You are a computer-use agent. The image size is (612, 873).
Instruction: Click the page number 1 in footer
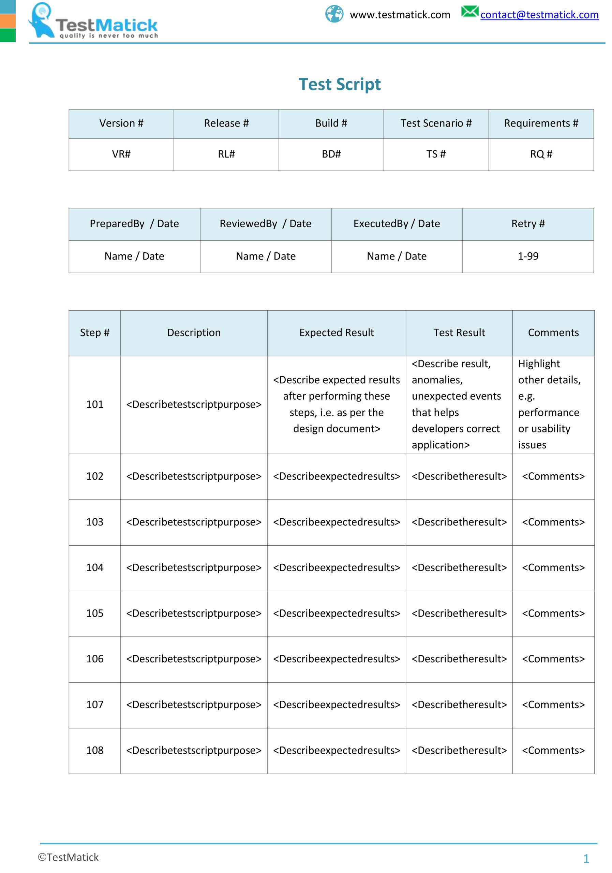click(x=586, y=859)
